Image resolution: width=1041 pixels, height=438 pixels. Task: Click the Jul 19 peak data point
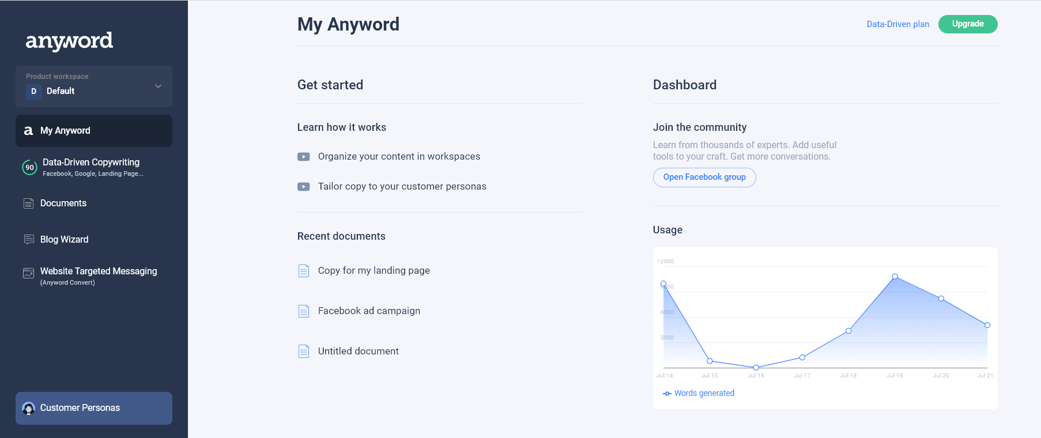click(x=895, y=277)
